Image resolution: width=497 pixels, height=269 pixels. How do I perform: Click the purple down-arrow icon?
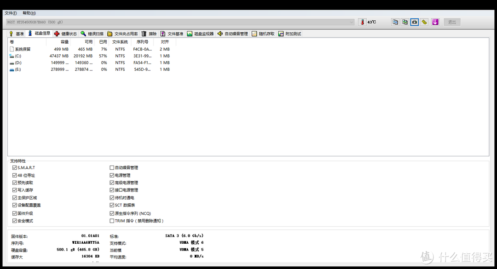click(x=435, y=22)
